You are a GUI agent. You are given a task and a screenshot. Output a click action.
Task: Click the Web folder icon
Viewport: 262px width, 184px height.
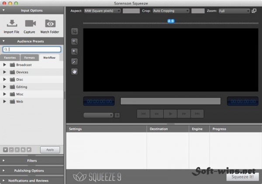(12, 102)
